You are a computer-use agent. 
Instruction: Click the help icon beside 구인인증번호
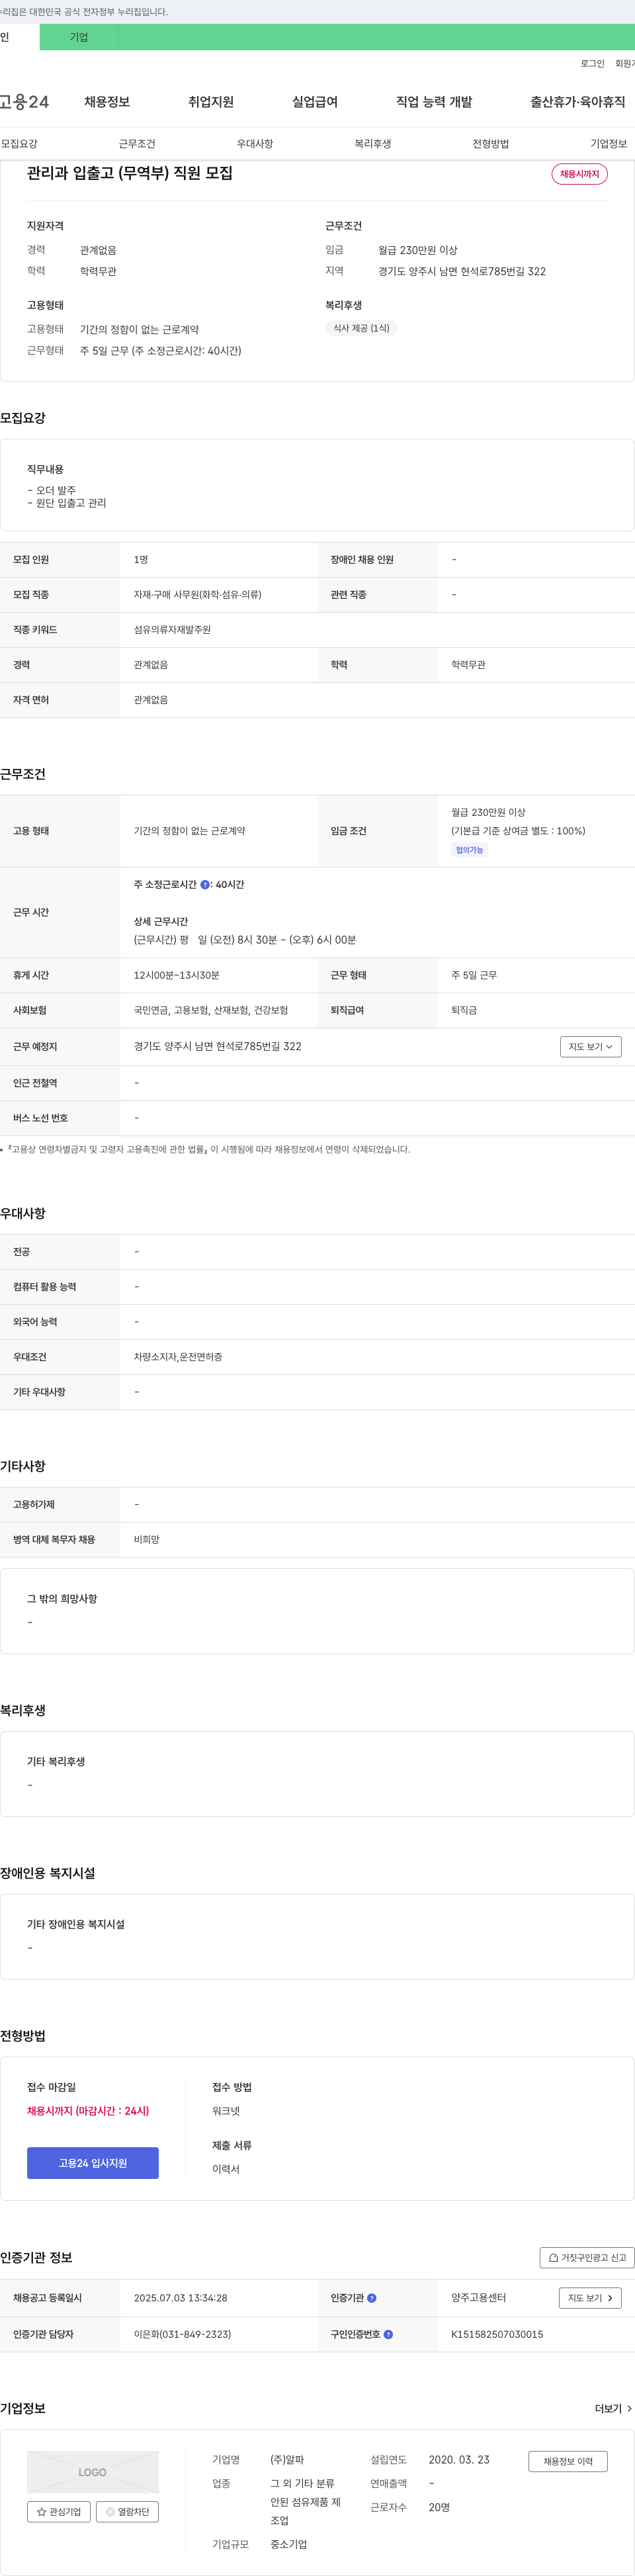point(388,2335)
